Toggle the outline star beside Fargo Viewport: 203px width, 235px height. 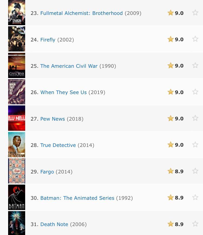(x=195, y=171)
